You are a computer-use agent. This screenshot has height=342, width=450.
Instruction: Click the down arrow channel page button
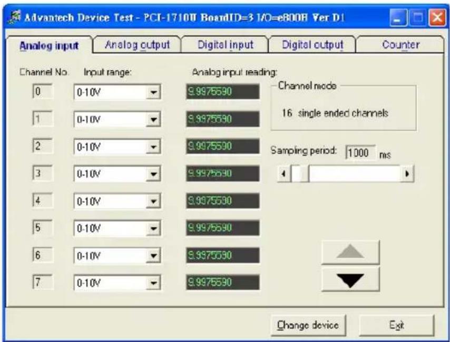pyautogui.click(x=350, y=280)
